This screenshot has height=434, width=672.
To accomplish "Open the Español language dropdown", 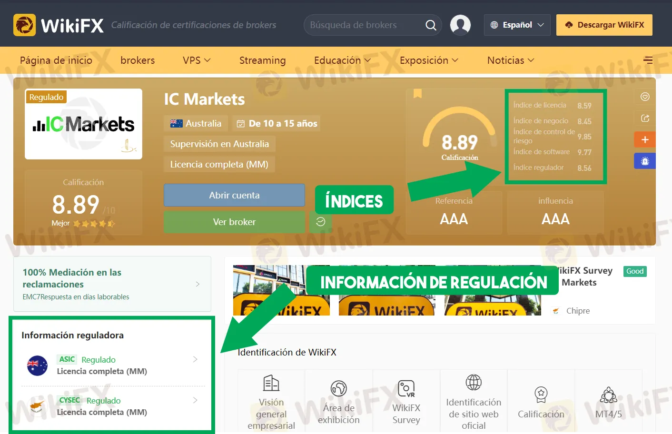I will pos(517,25).
